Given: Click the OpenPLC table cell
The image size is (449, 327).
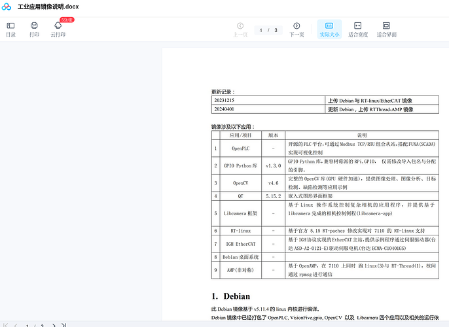Looking at the screenshot, I should (241, 148).
